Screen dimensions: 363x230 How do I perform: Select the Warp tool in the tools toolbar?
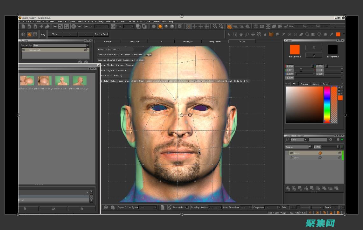click(271, 34)
